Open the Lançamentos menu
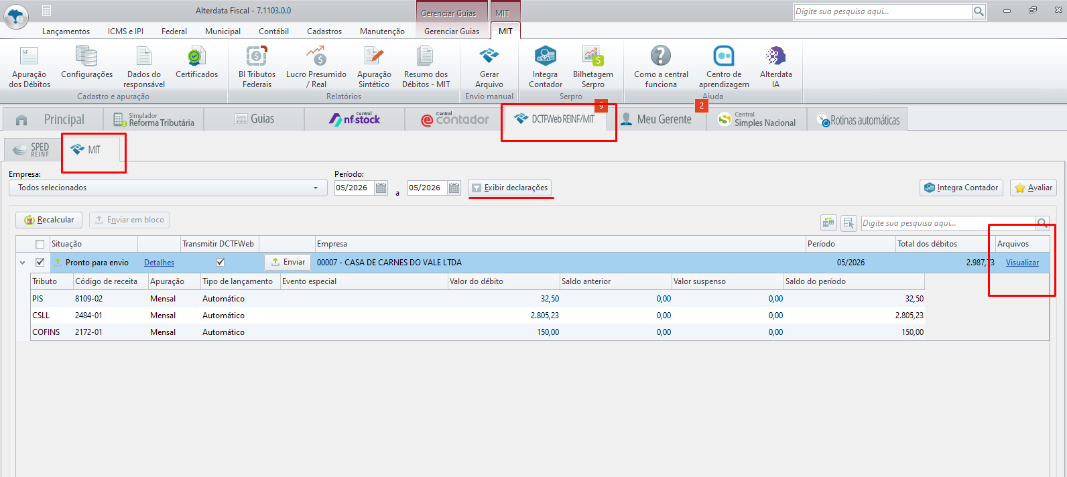This screenshot has height=477, width=1067. pyautogui.click(x=66, y=31)
